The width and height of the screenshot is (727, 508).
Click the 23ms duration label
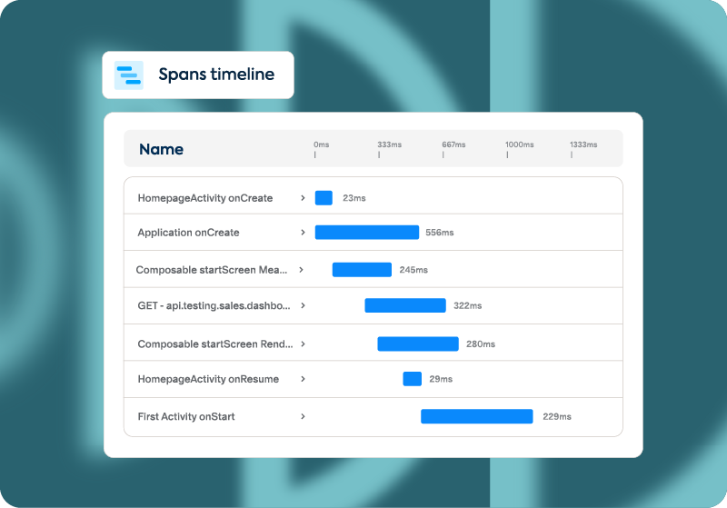click(x=354, y=198)
